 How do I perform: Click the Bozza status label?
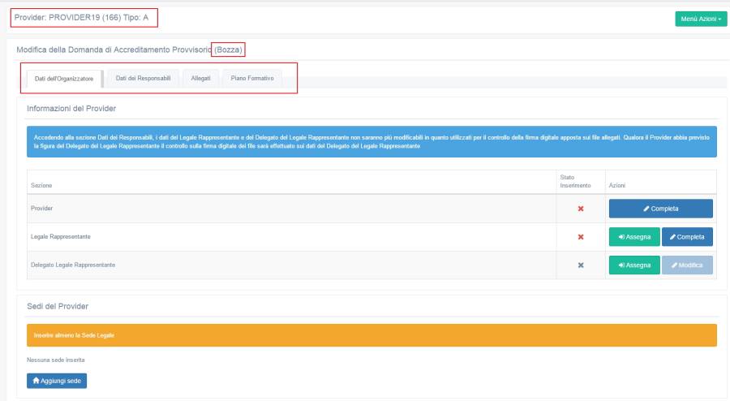(x=228, y=50)
